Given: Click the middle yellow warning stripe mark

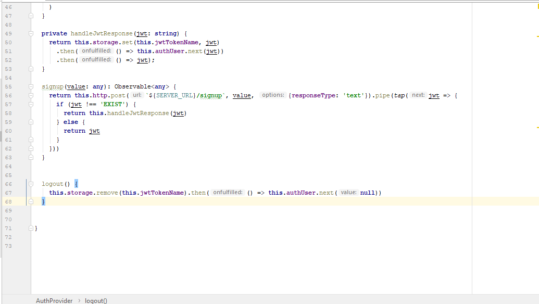Looking at the screenshot, I should [x=537, y=36].
